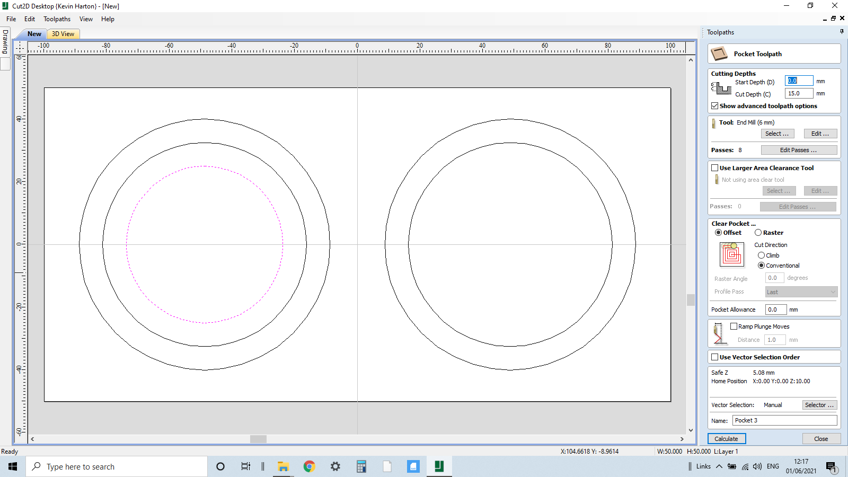Click the toolpath Name field
The height and width of the screenshot is (477, 848).
pyautogui.click(x=785, y=420)
